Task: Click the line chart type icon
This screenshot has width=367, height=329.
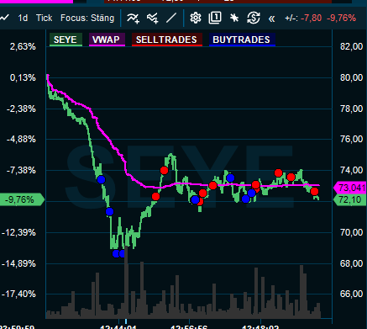Action: click(4, 18)
